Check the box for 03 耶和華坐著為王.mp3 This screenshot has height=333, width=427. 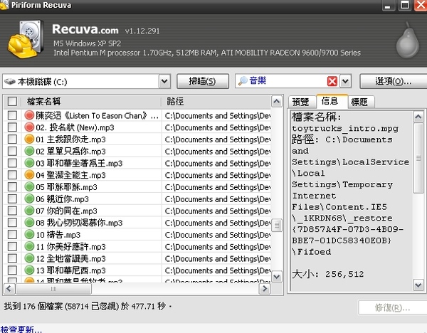tap(12, 163)
